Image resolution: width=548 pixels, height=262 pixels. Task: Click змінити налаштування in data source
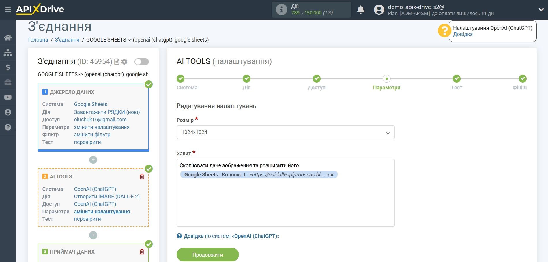(102, 127)
